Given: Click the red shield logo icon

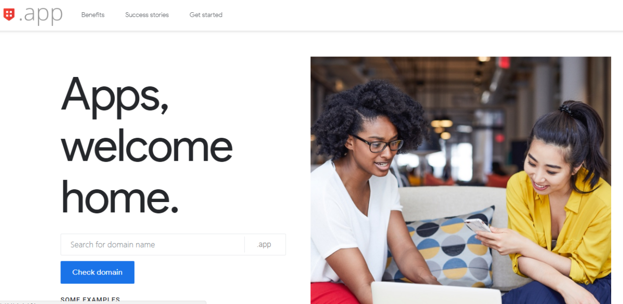Looking at the screenshot, I should click(9, 15).
